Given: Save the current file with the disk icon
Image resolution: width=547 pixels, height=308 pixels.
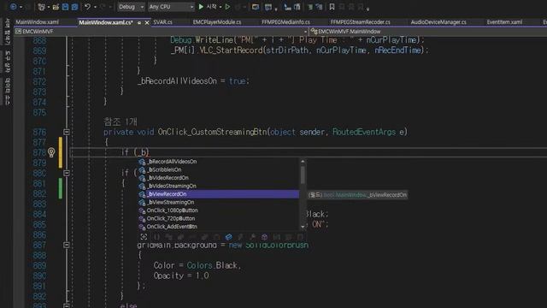Looking at the screenshot, I should [65, 7].
